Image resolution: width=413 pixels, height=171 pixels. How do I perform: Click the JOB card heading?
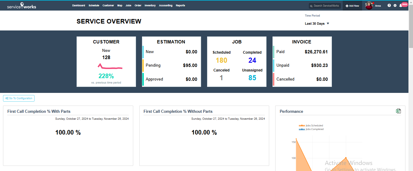pos(237,42)
